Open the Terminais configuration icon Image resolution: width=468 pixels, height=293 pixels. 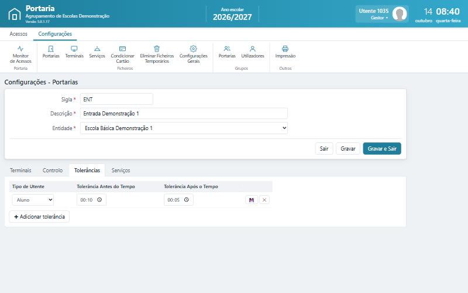coord(74,52)
